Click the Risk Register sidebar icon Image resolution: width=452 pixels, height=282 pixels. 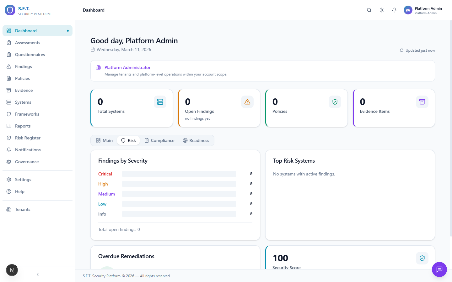coord(9,138)
